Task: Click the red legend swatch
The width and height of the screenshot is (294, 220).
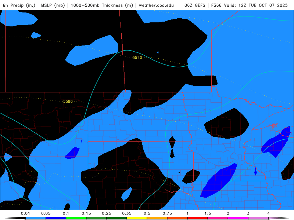Action: 198,218
